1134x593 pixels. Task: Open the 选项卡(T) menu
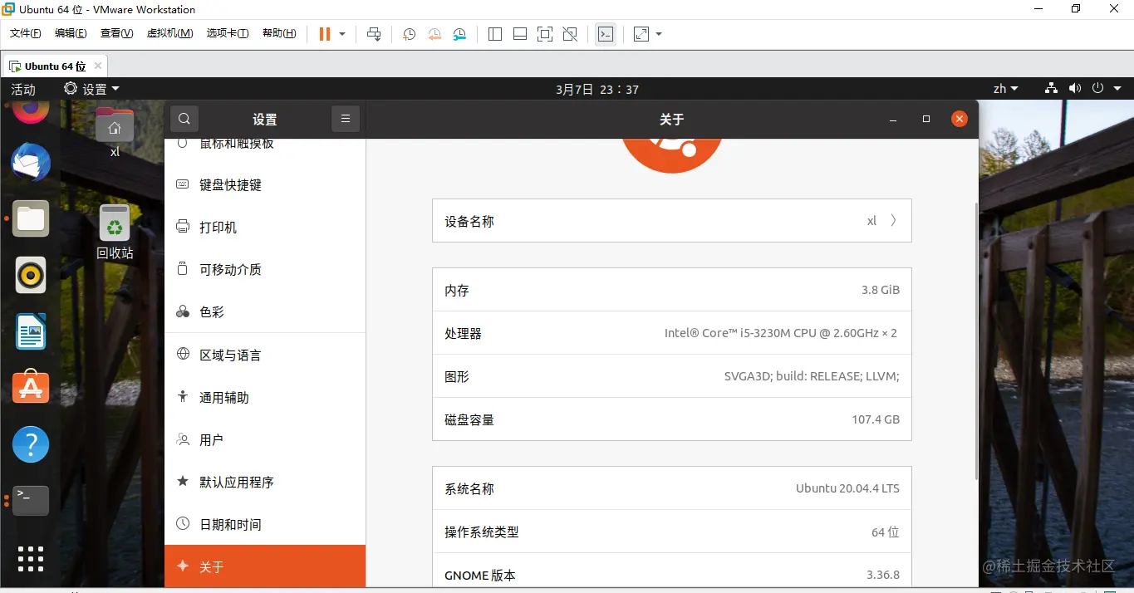pyautogui.click(x=228, y=33)
